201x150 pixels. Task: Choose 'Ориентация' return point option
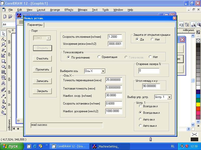[99, 57]
